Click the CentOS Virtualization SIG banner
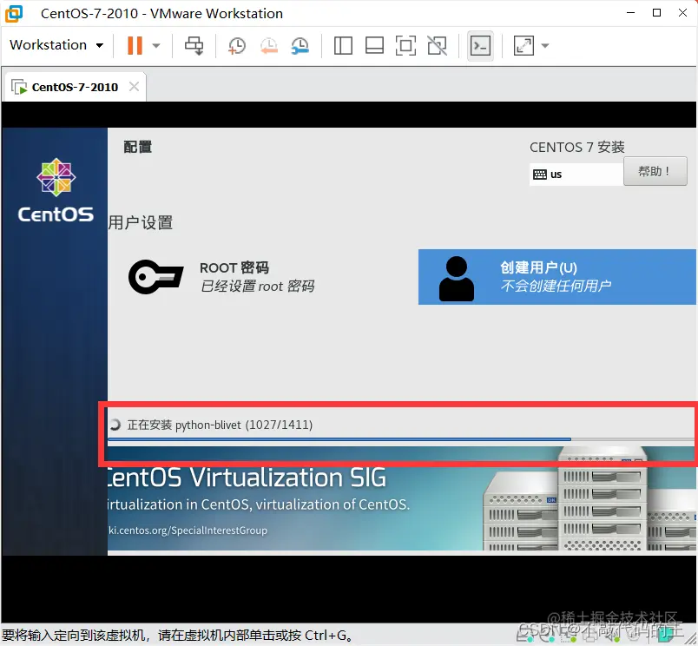 tap(401, 499)
